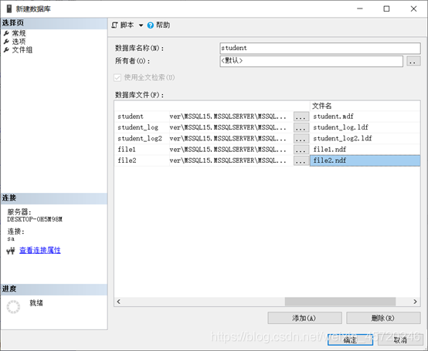Viewport: 428px width, 351px height.
Task: Click the path cell in the student row
Action: click(x=231, y=116)
